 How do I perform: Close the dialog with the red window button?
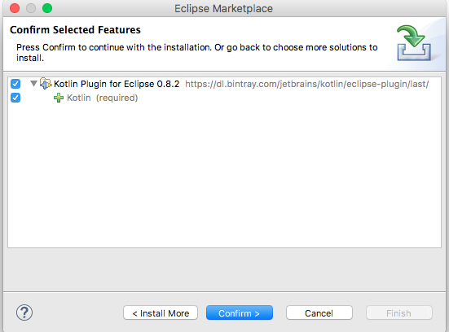15,8
